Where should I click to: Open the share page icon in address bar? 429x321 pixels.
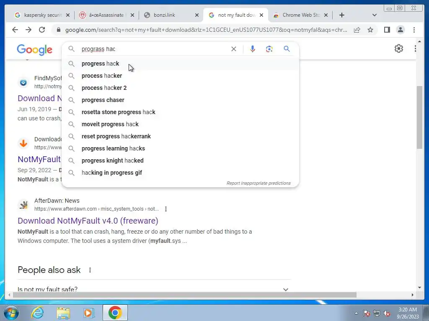pyautogui.click(x=357, y=30)
